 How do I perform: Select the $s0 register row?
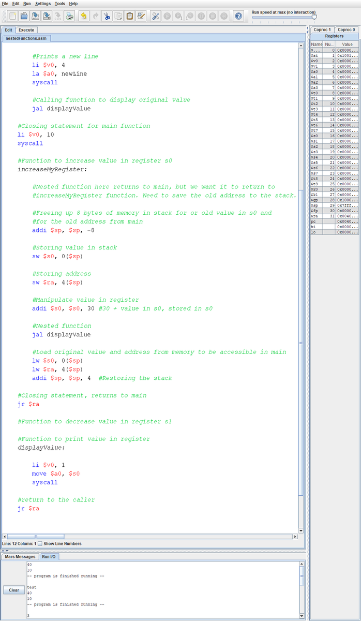[334, 136]
